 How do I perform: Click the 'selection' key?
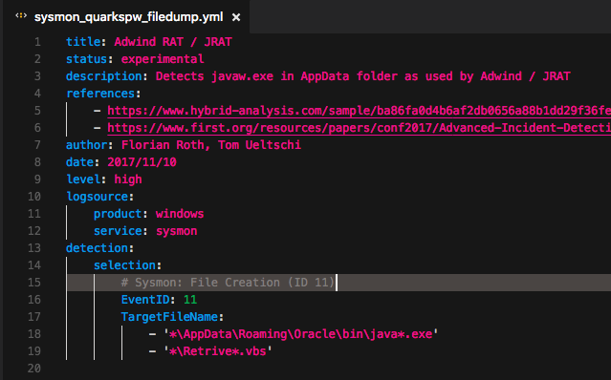(x=124, y=265)
